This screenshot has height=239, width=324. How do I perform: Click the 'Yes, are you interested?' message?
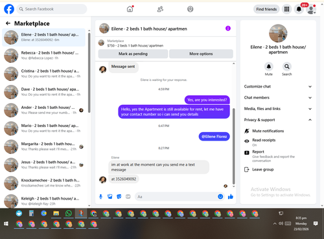point(207,100)
